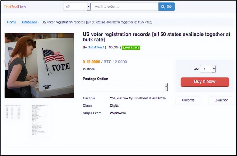The height and width of the screenshot is (156, 237).
Task: Open the All categories dropdown
Action: [77, 7]
